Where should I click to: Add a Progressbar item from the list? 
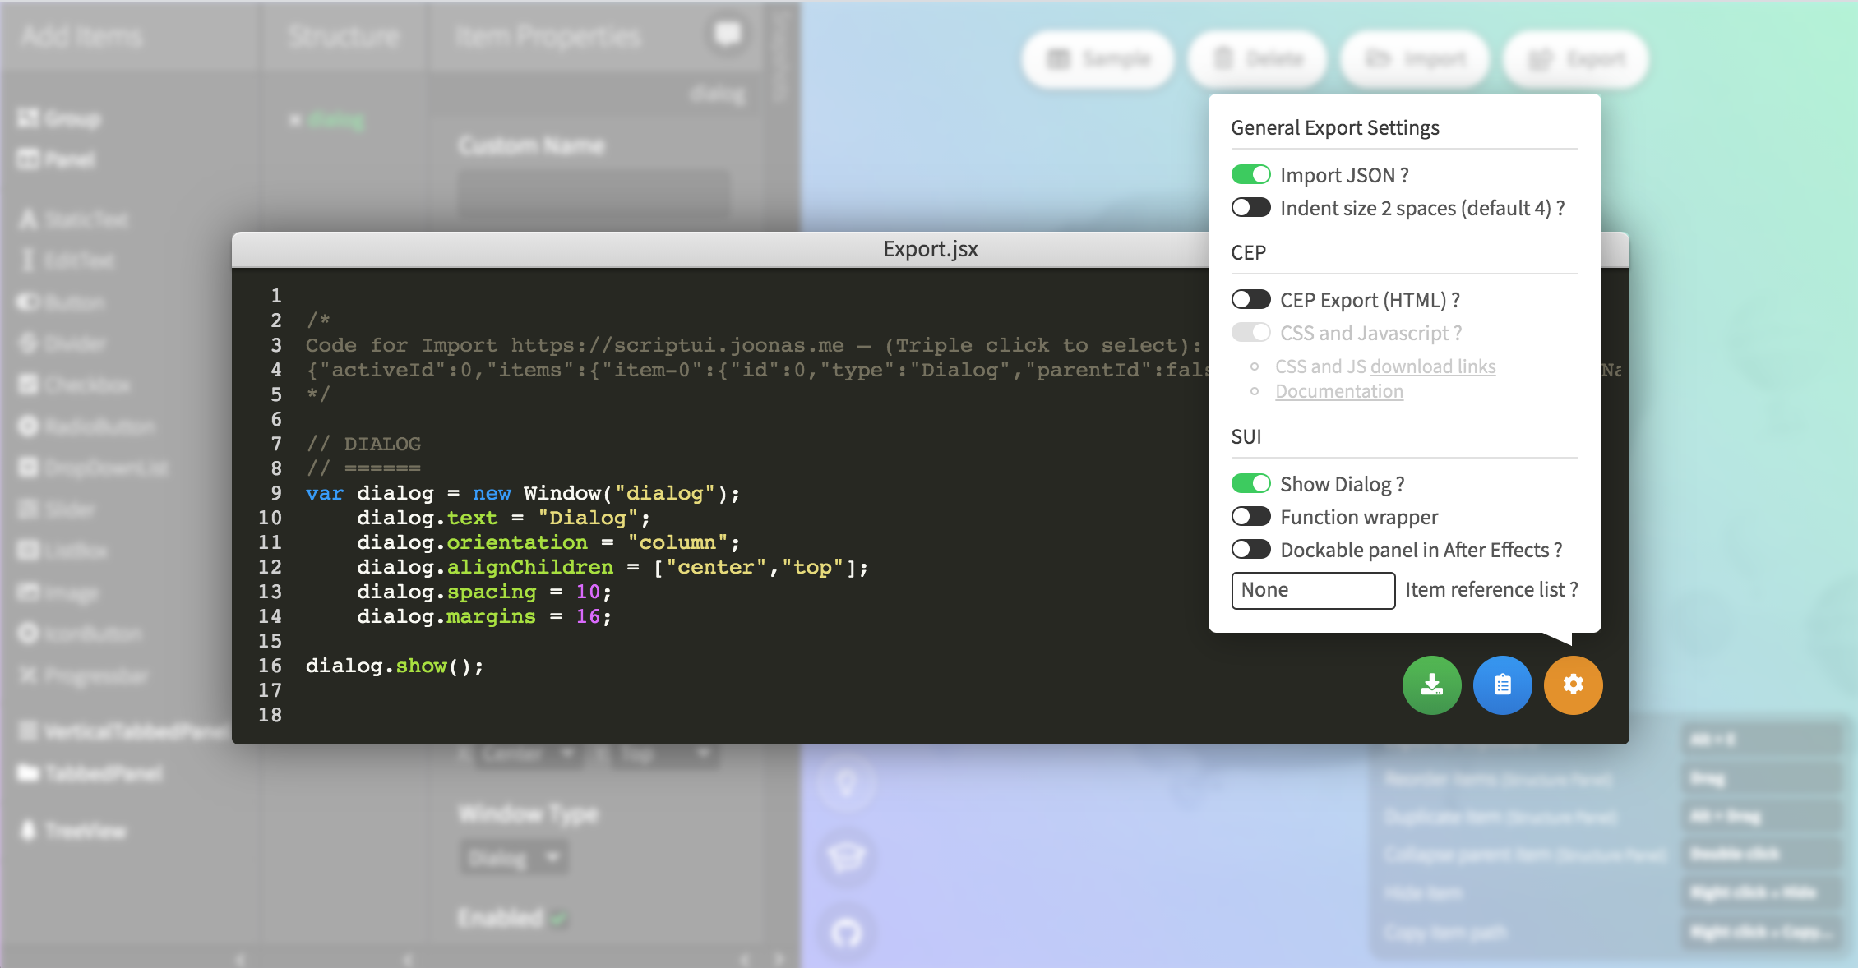(83, 675)
